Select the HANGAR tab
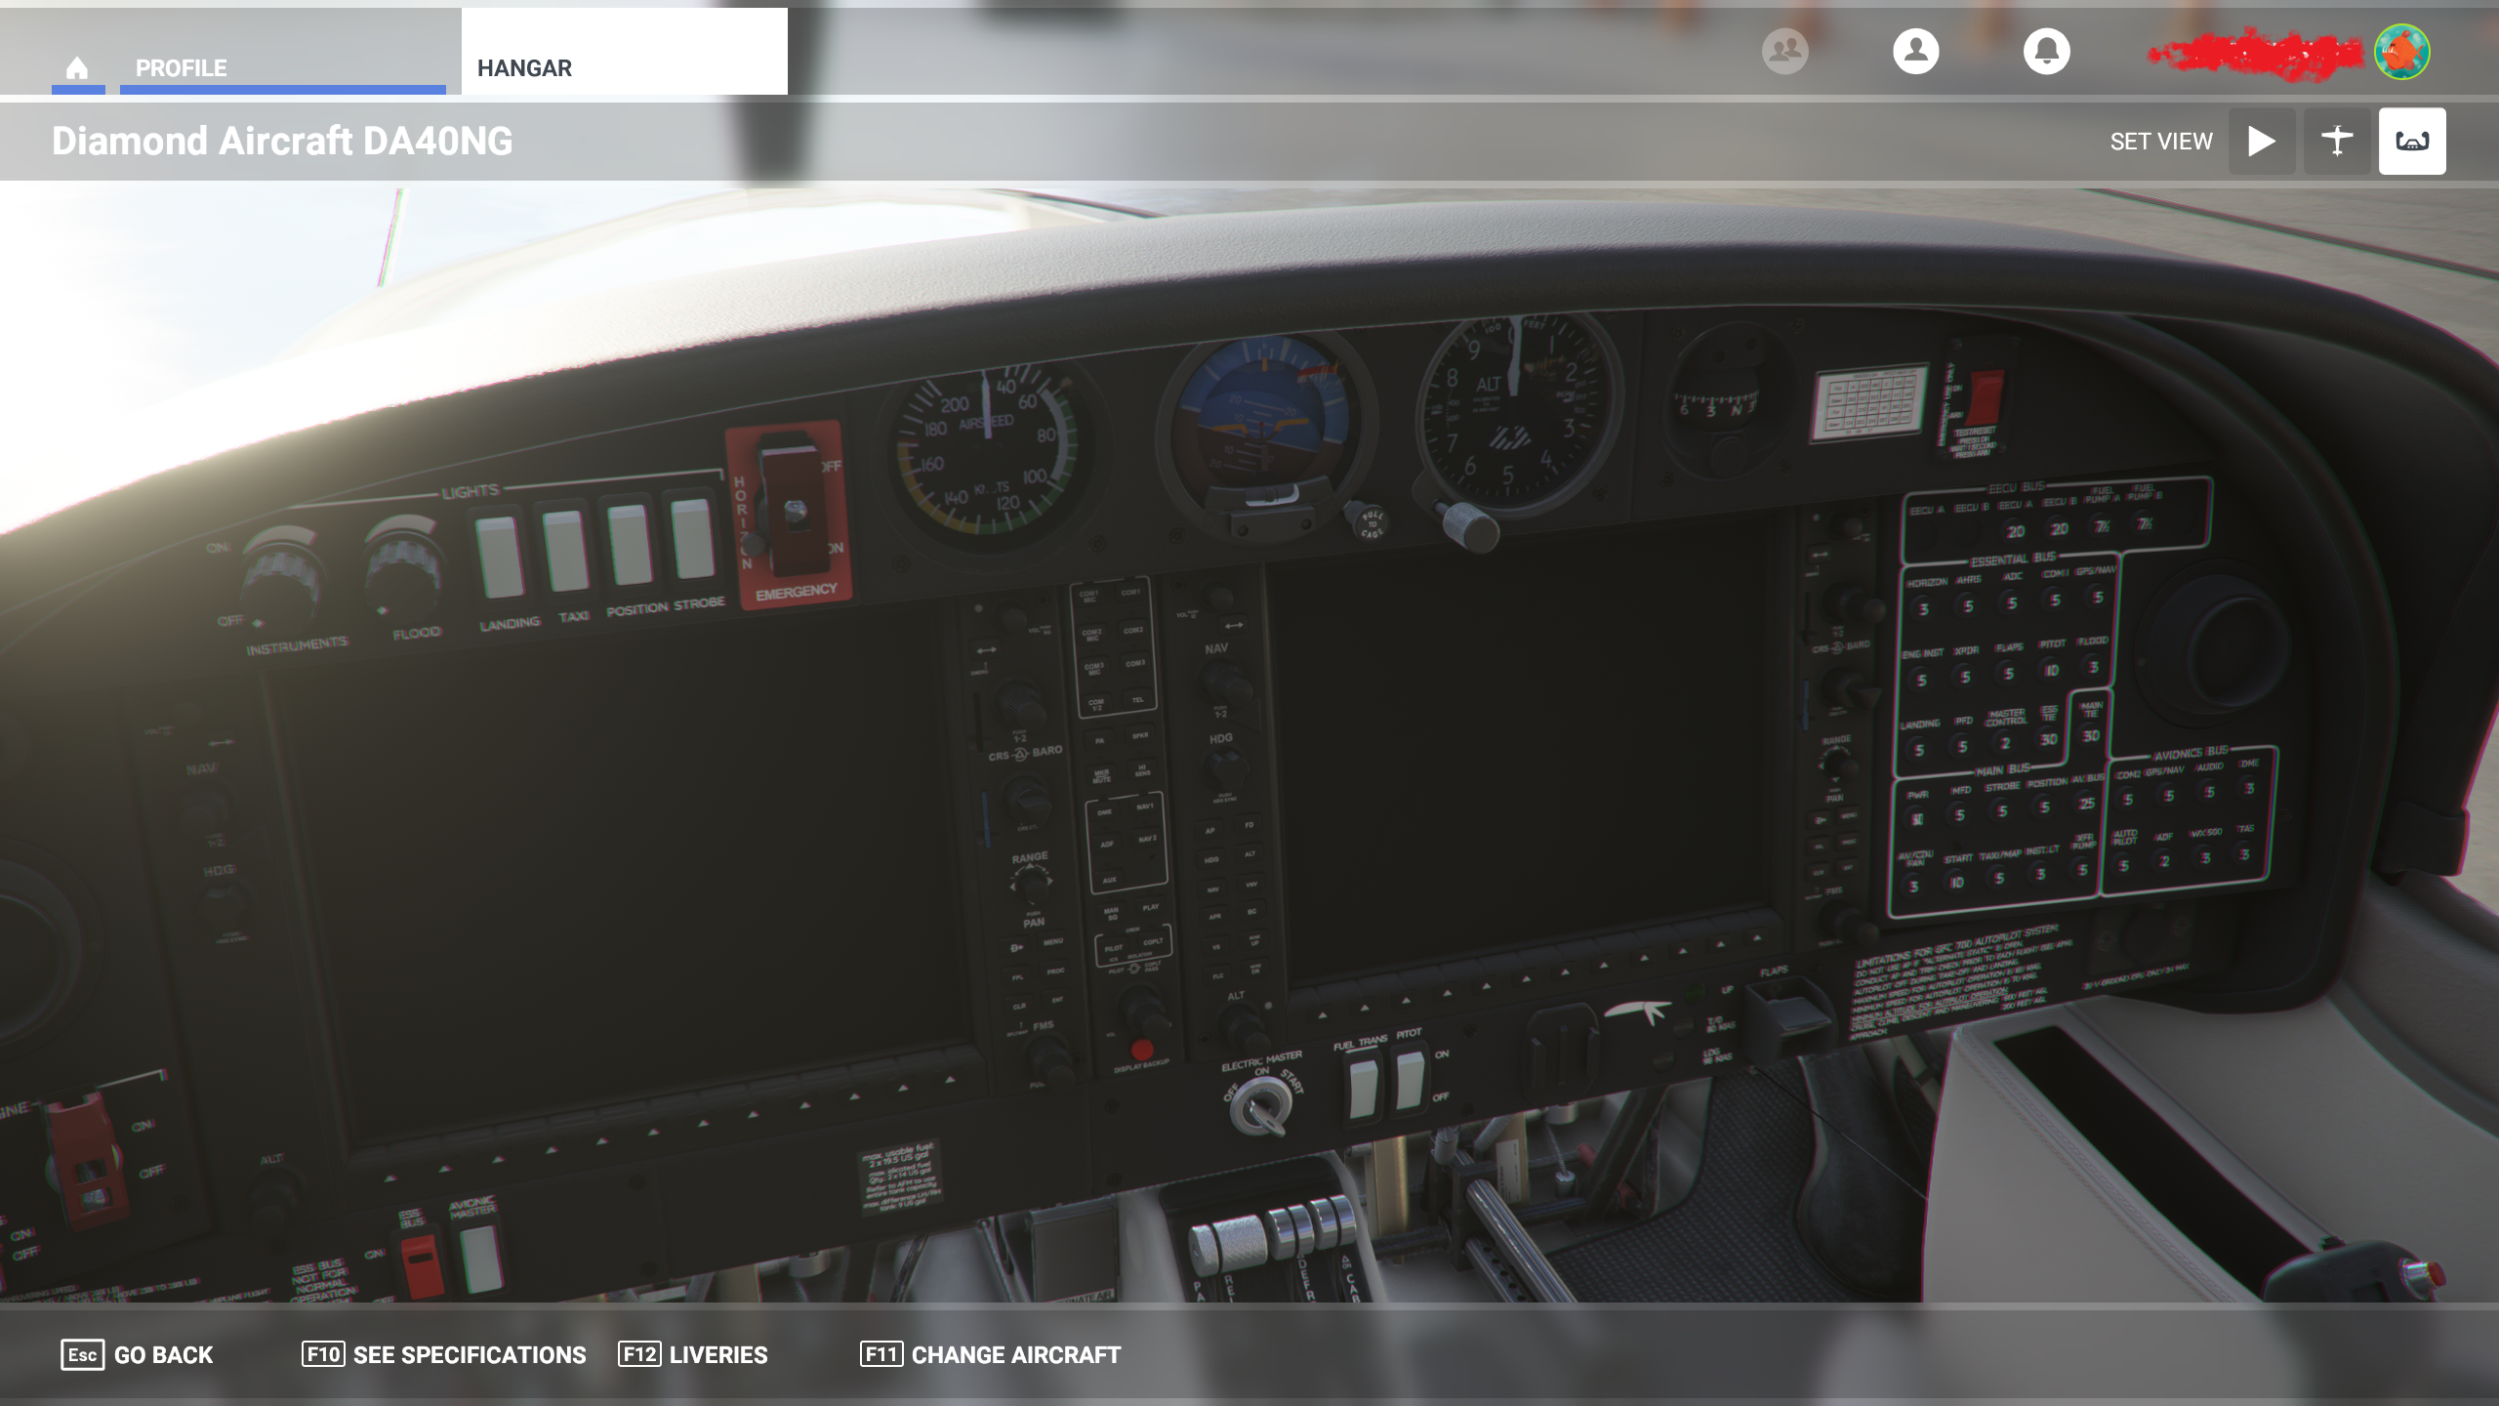Viewport: 2499px width, 1406px height. coord(624,52)
